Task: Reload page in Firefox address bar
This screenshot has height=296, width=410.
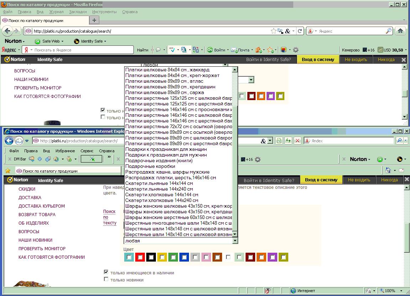Action: 300,31
